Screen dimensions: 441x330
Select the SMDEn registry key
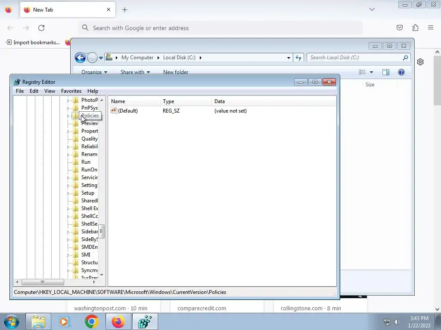(x=90, y=247)
